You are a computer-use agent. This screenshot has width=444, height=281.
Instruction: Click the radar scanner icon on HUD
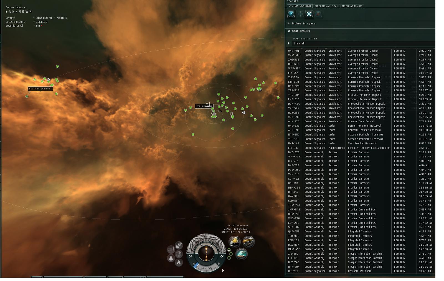pos(179,254)
